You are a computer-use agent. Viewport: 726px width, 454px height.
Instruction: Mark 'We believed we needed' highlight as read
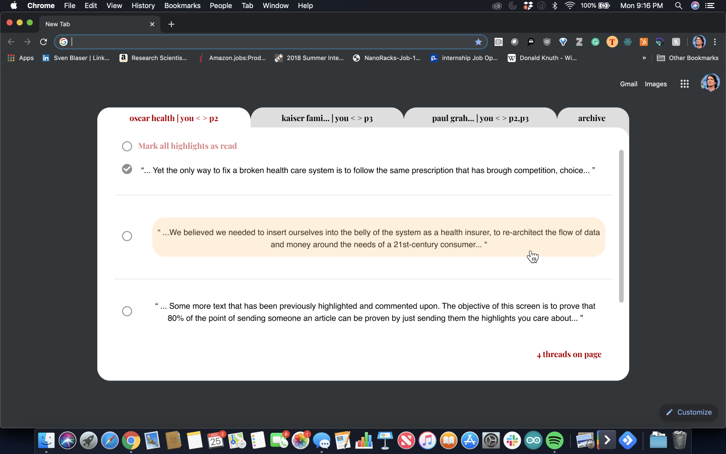tap(127, 236)
